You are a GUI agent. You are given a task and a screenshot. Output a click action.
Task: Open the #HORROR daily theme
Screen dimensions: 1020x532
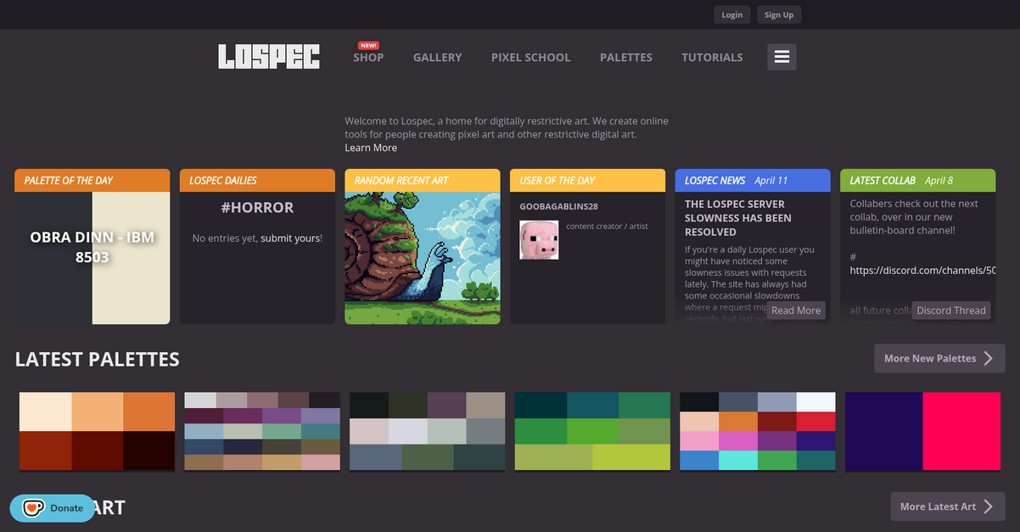point(257,207)
